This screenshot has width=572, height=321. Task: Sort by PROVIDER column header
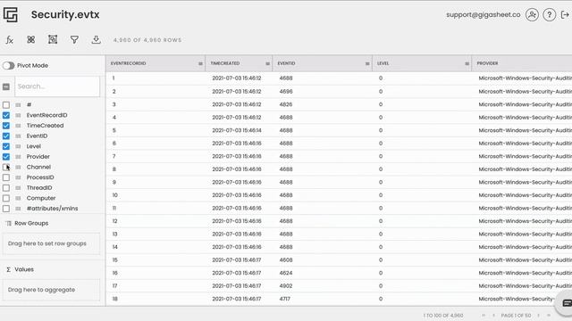pyautogui.click(x=487, y=63)
